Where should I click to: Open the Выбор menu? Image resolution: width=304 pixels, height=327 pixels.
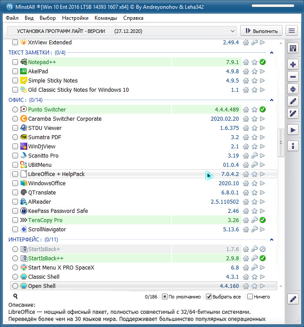[x=48, y=18]
